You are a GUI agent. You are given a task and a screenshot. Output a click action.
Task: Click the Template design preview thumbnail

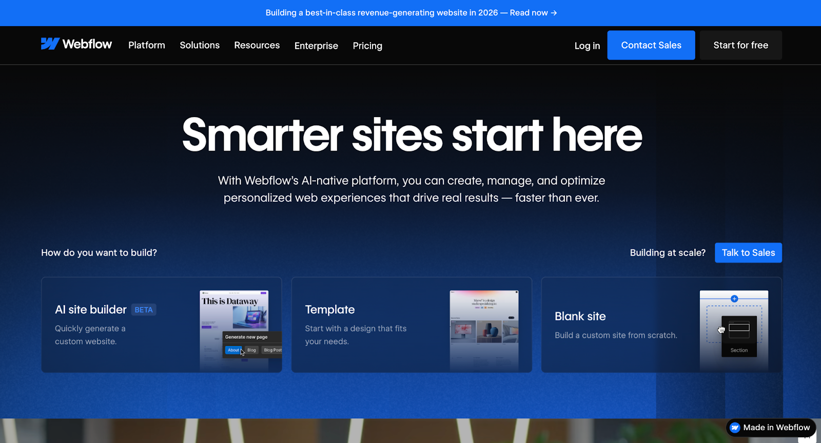484,331
